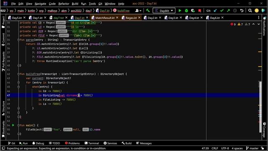The width and height of the screenshot is (268, 151).
Task: Update project from Git (blue arrow)
Action: (x=215, y=10)
